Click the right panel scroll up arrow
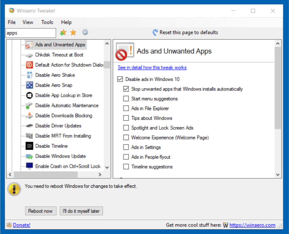 click(278, 43)
